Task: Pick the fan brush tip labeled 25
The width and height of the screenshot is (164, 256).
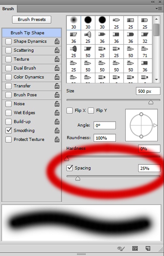Action: [x=88, y=37]
